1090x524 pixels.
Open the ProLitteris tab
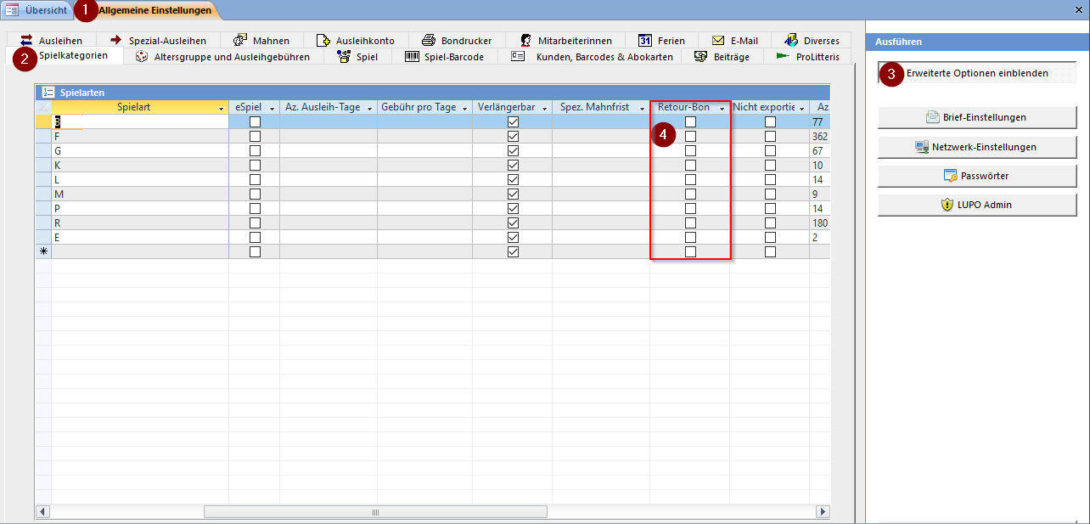click(807, 57)
